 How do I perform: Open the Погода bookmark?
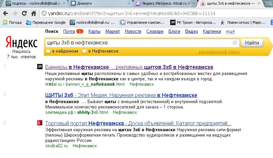point(12,22)
